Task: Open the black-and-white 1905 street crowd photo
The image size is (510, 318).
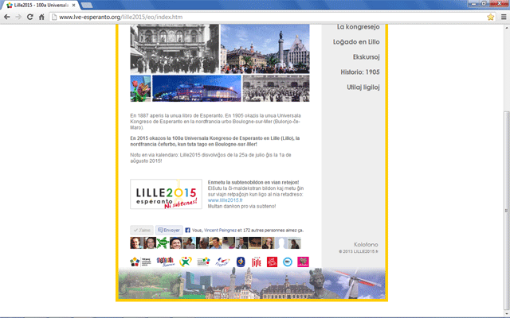Action: coord(175,48)
